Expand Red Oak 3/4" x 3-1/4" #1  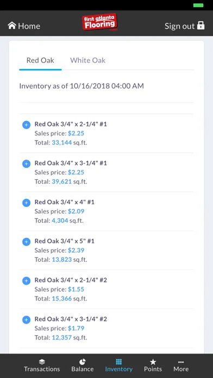[x=26, y=164]
